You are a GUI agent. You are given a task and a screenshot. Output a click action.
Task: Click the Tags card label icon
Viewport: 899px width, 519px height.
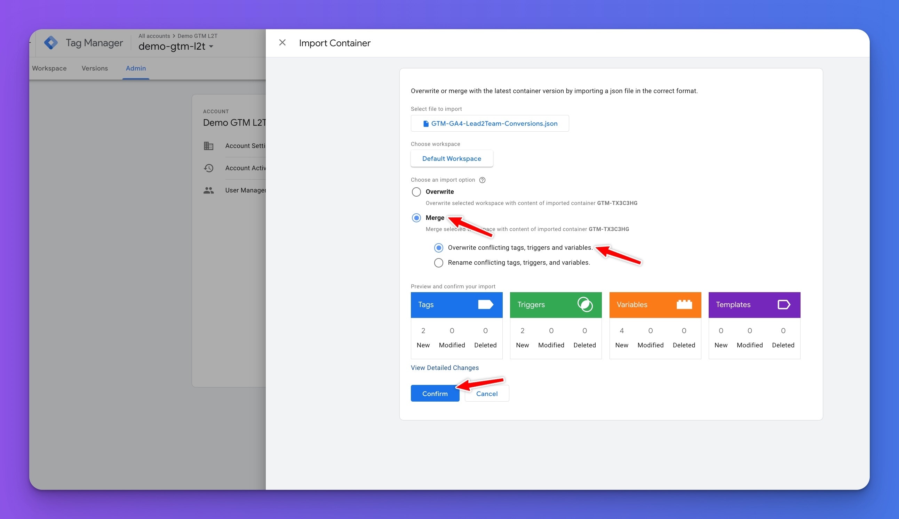(486, 305)
